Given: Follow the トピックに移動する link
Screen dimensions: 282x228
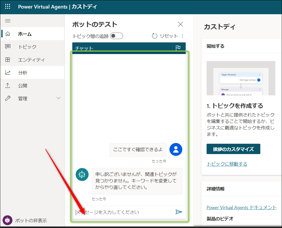Looking at the screenshot, I should click(x=227, y=164).
